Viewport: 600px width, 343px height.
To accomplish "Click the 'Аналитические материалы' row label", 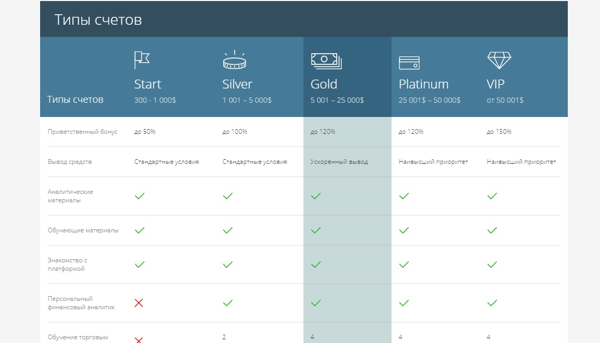I will [70, 196].
